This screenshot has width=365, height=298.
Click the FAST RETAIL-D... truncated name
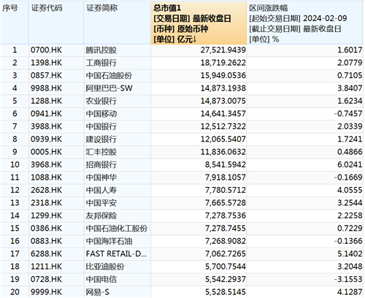[116, 253]
